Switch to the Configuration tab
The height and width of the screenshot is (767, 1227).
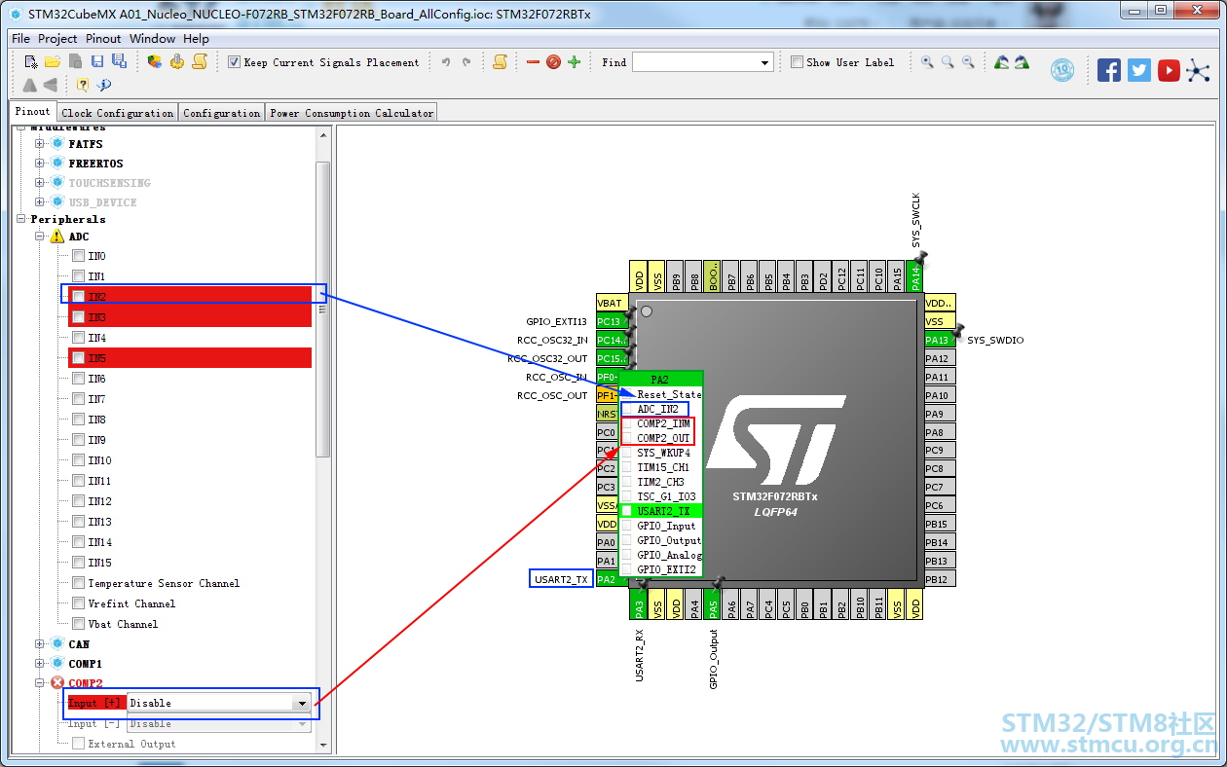(222, 113)
